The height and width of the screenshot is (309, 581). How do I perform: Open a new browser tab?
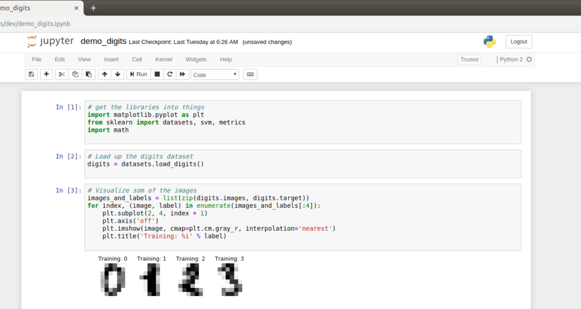(94, 8)
